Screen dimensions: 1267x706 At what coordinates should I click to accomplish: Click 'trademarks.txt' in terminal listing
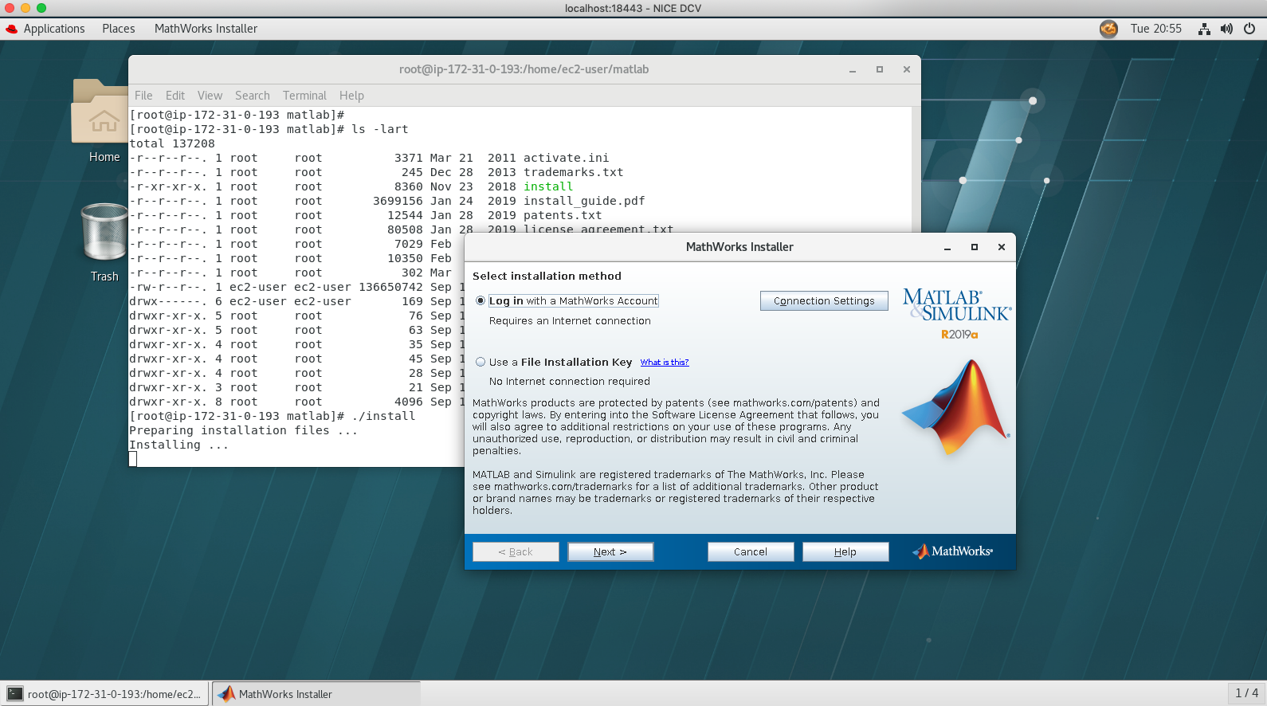(x=573, y=172)
